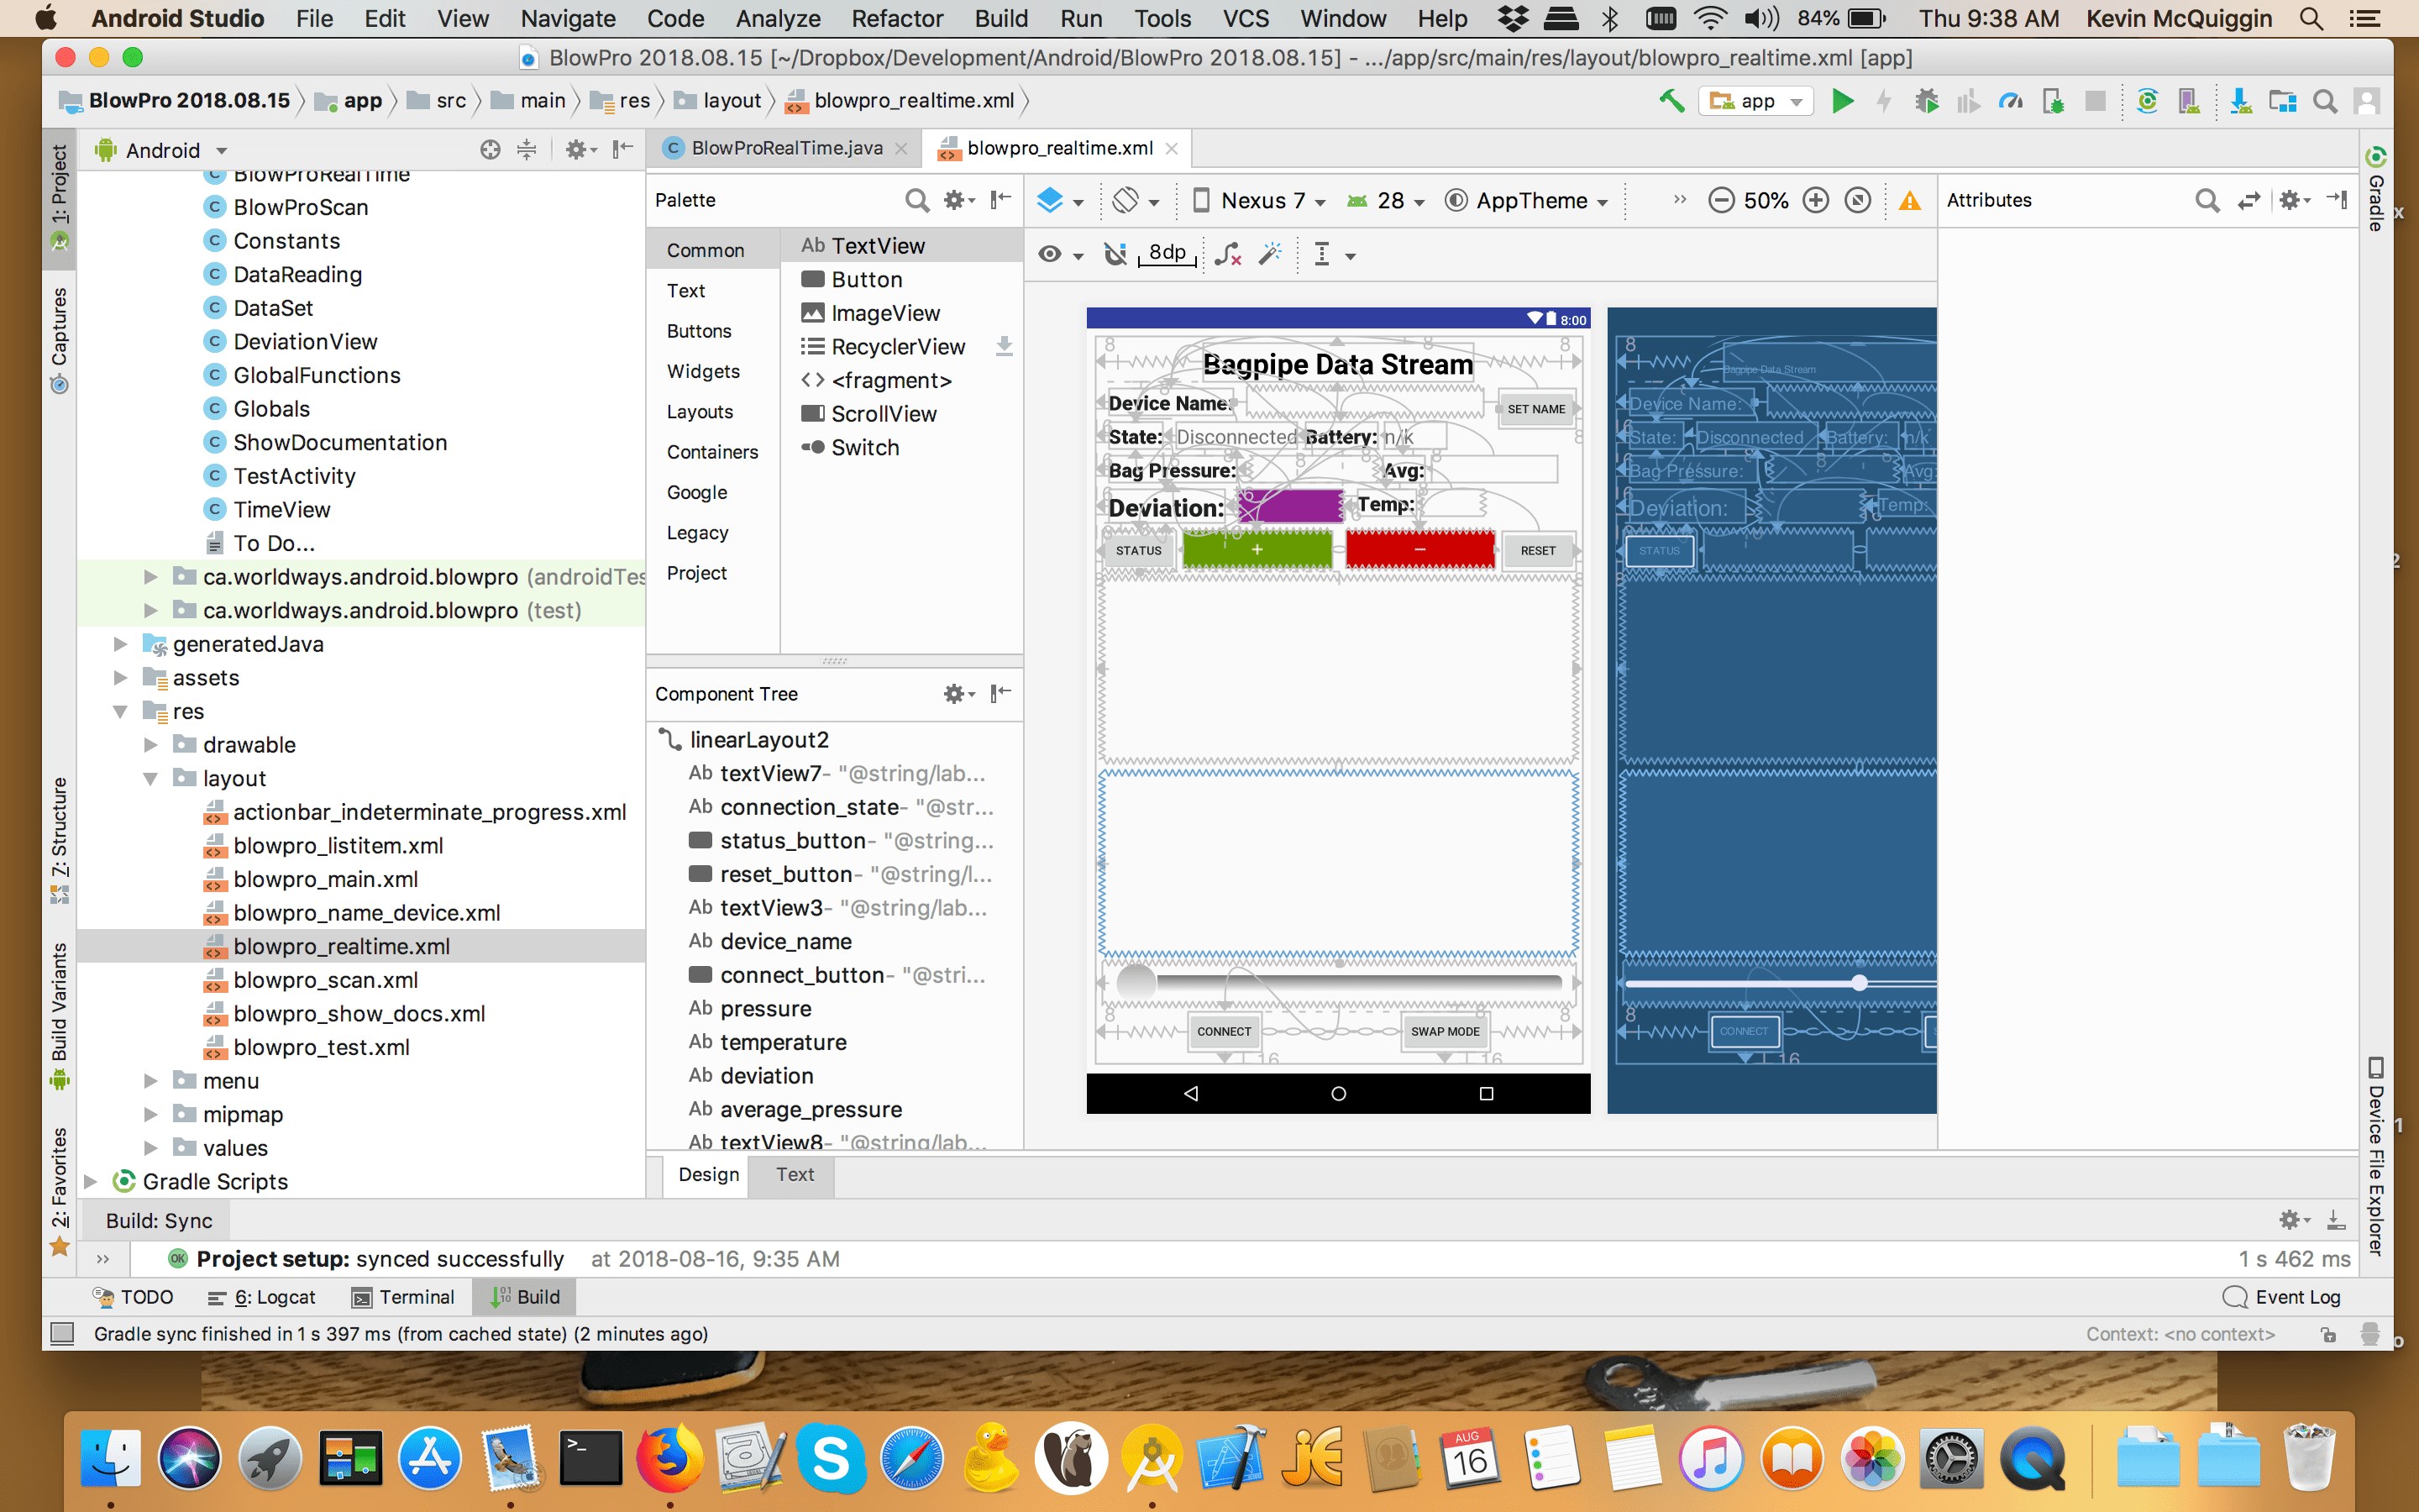Click the Make Project hammer icon
Image resolution: width=2419 pixels, height=1512 pixels.
(1671, 100)
